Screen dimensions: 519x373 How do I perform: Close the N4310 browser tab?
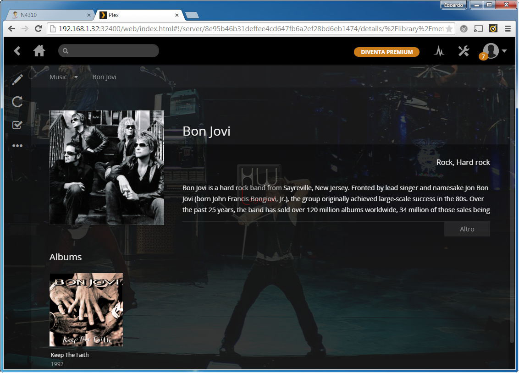pyautogui.click(x=88, y=15)
